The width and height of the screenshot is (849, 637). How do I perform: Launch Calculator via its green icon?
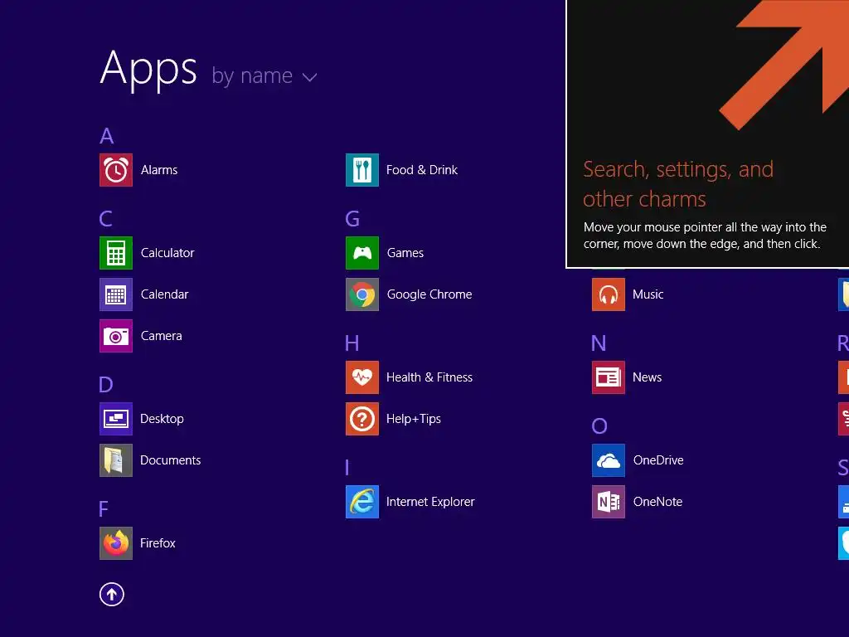coord(116,253)
